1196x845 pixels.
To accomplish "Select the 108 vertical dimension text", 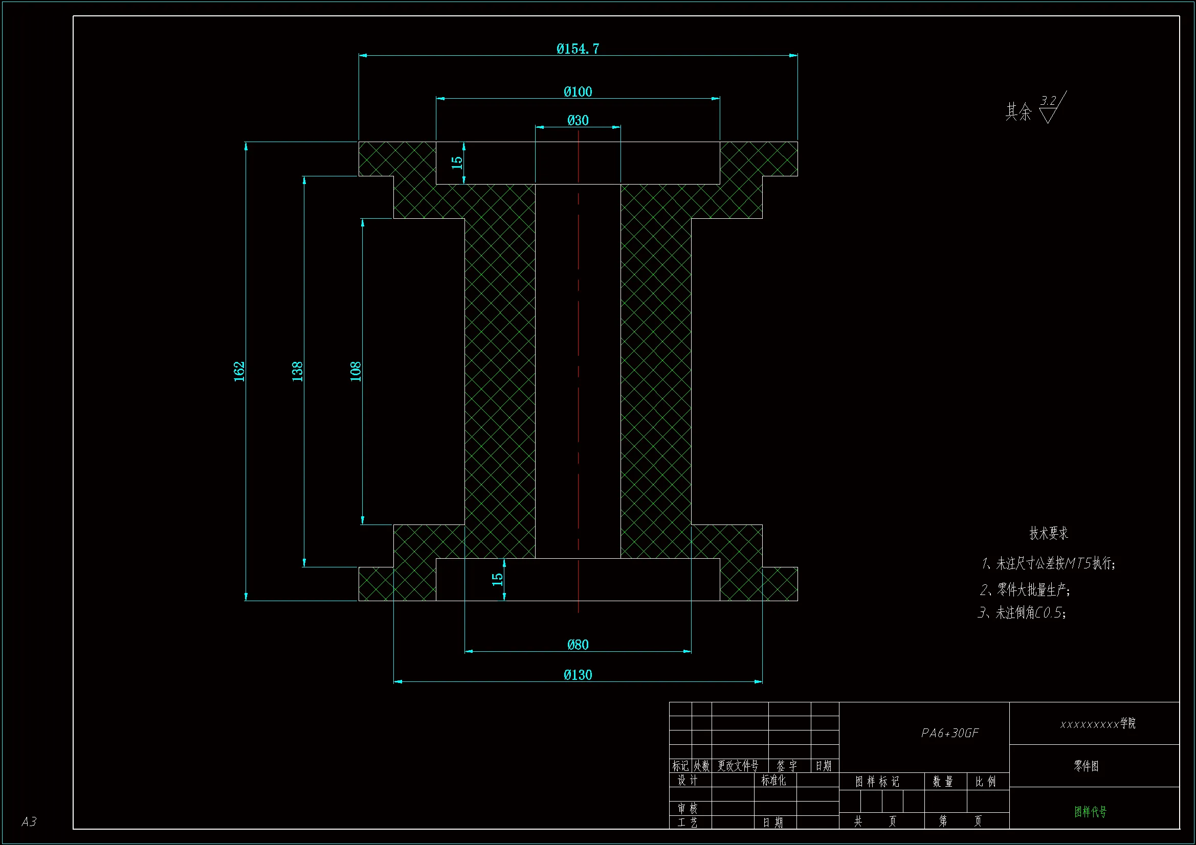I will (355, 372).
